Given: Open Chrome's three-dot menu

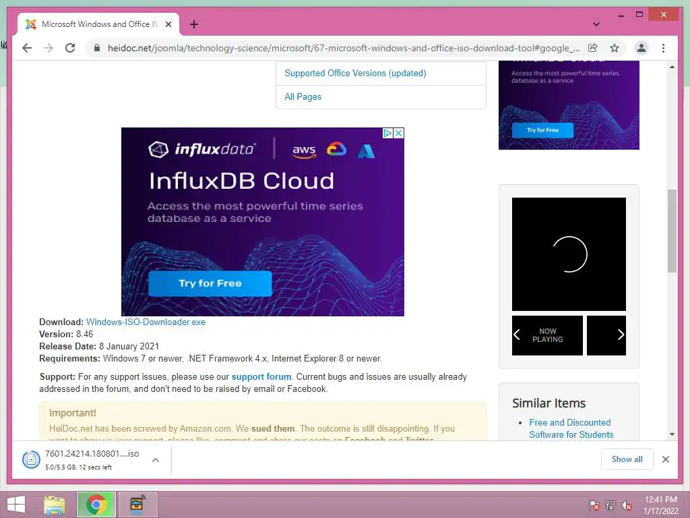Looking at the screenshot, I should click(663, 48).
